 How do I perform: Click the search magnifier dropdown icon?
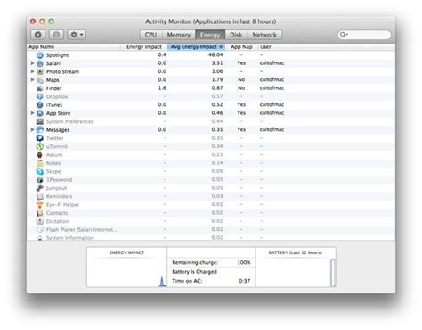pyautogui.click(x=344, y=35)
